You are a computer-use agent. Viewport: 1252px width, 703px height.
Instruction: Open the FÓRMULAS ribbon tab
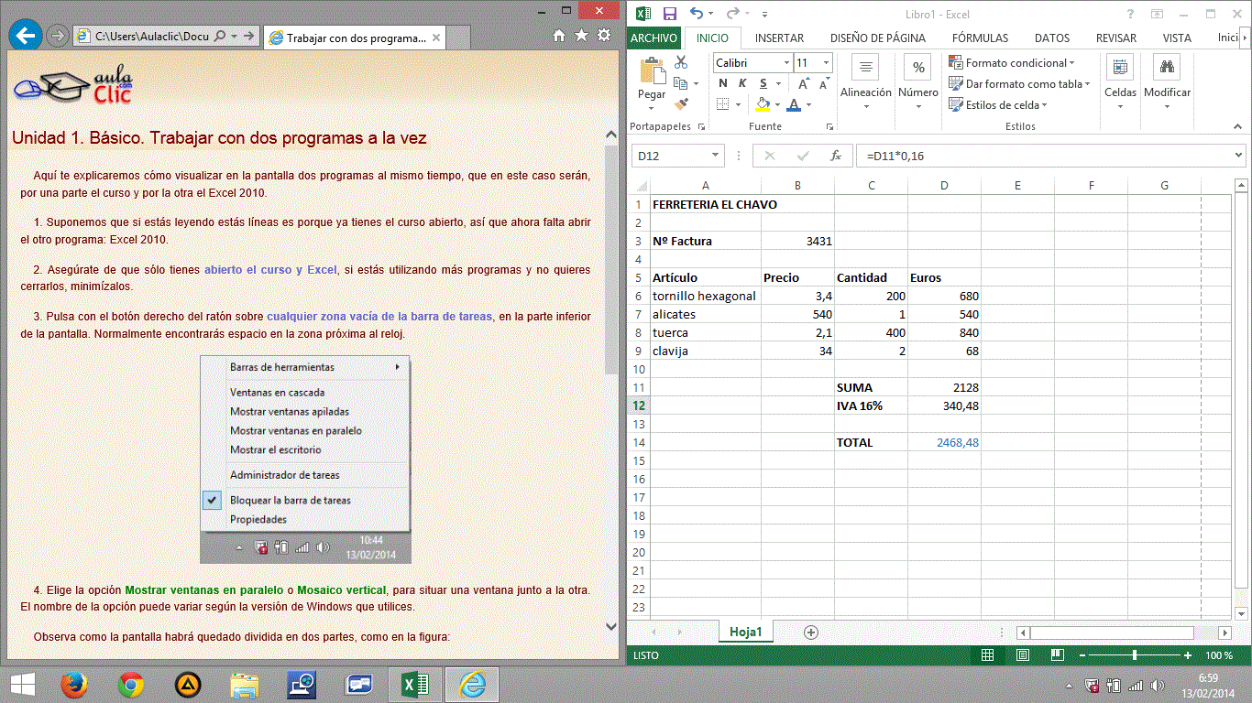[980, 38]
